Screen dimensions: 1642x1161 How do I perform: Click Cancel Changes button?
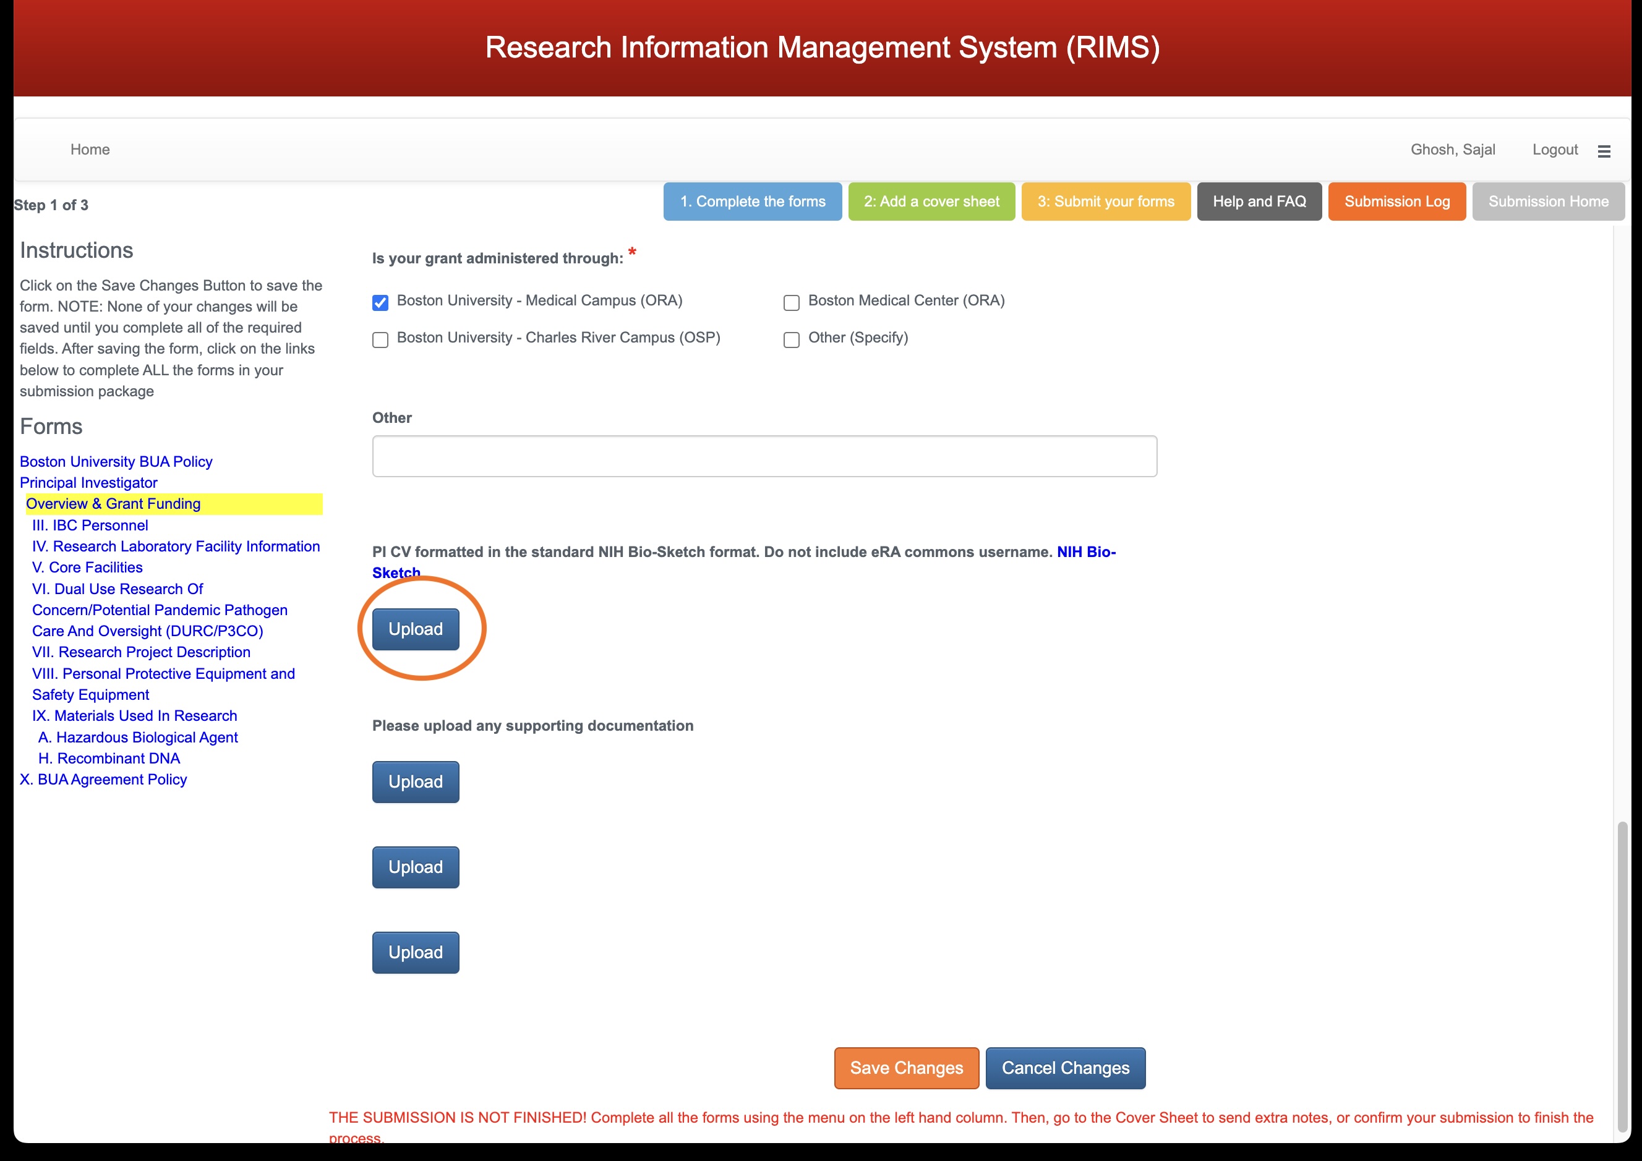(x=1065, y=1068)
